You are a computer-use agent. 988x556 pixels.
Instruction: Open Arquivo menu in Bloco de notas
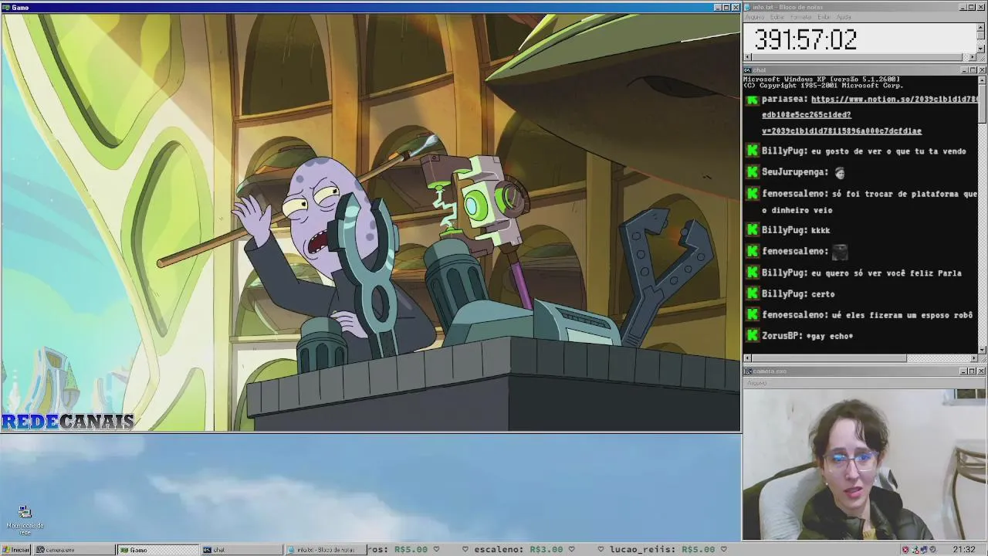click(x=755, y=17)
